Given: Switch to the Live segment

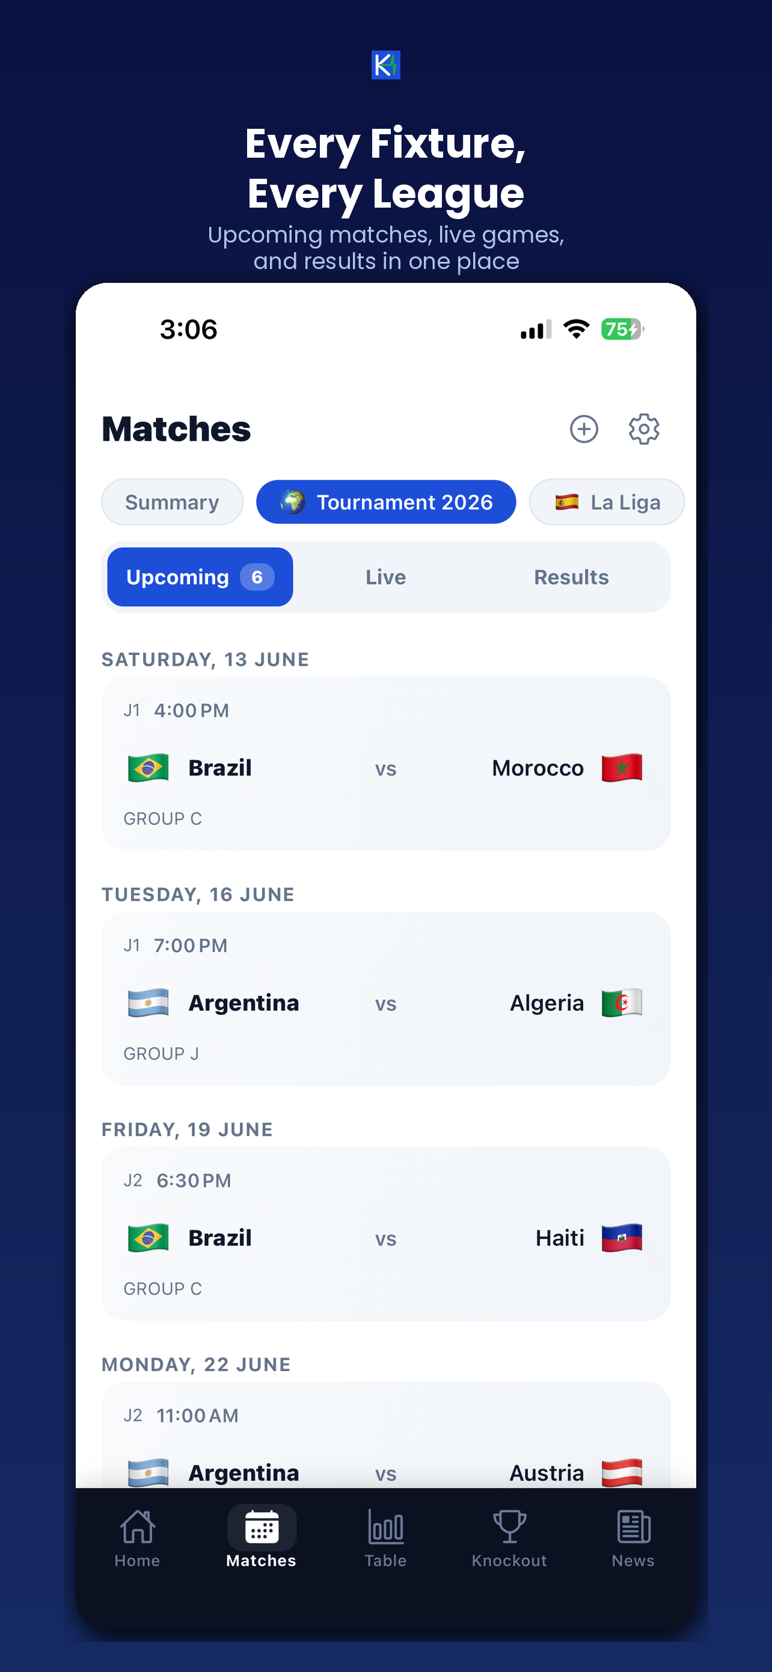Looking at the screenshot, I should (385, 577).
